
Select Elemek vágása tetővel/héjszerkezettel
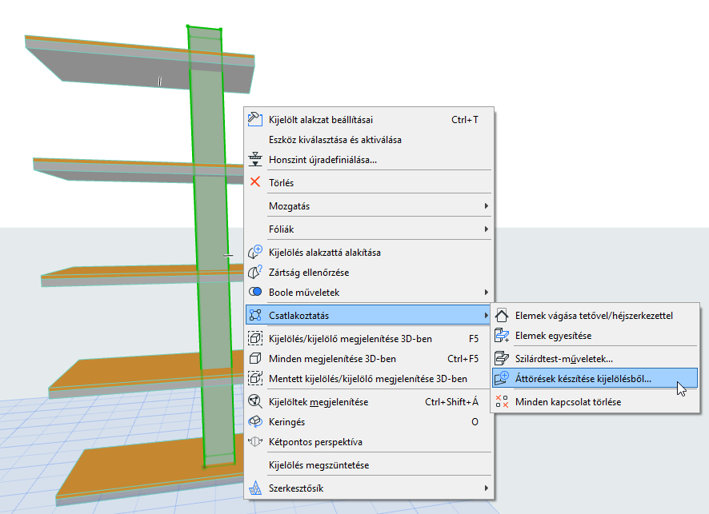pyautogui.click(x=595, y=315)
